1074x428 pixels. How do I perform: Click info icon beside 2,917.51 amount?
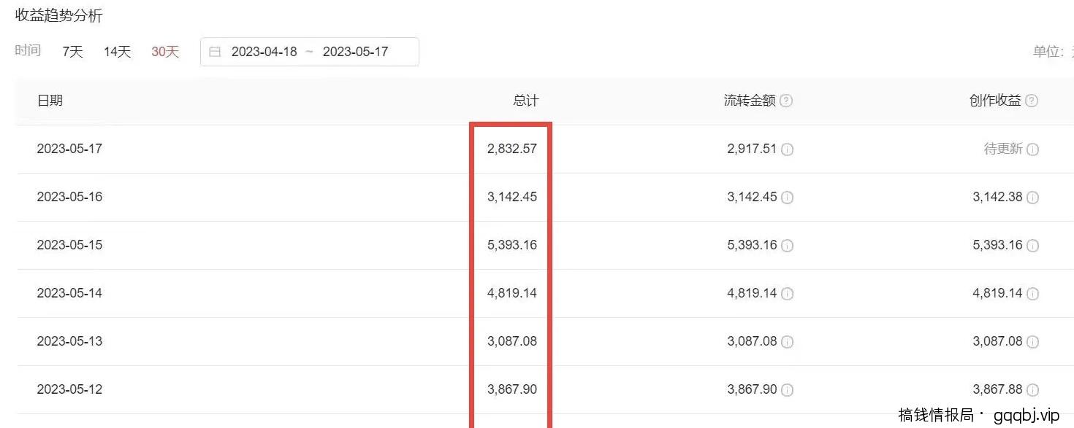pos(787,149)
